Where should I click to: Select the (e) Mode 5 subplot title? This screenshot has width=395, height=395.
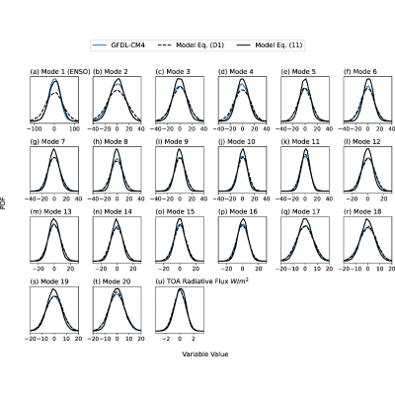(298, 72)
